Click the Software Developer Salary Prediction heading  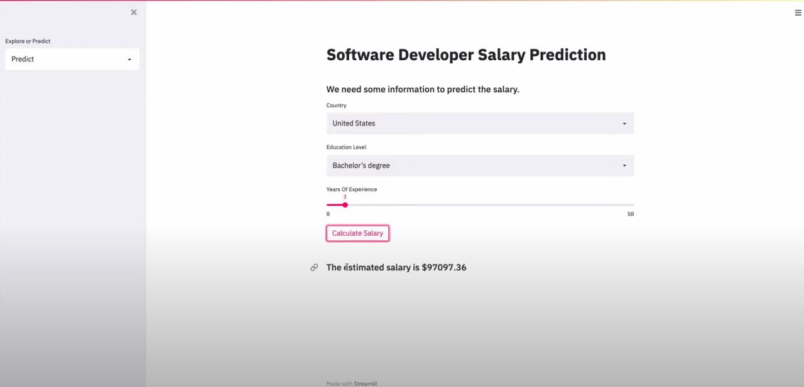466,55
